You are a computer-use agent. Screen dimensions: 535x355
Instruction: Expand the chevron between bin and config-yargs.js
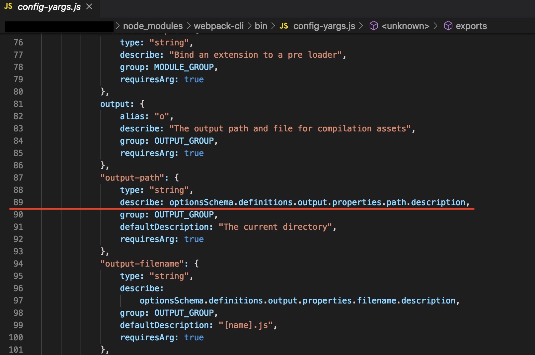coord(273,26)
